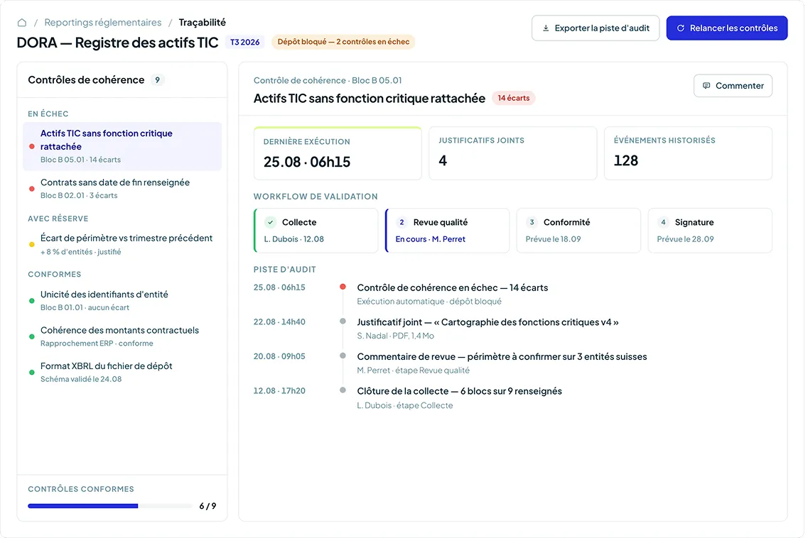The width and height of the screenshot is (808, 538).
Task: Open the Revue qualité workflow step
Action: 447,231
